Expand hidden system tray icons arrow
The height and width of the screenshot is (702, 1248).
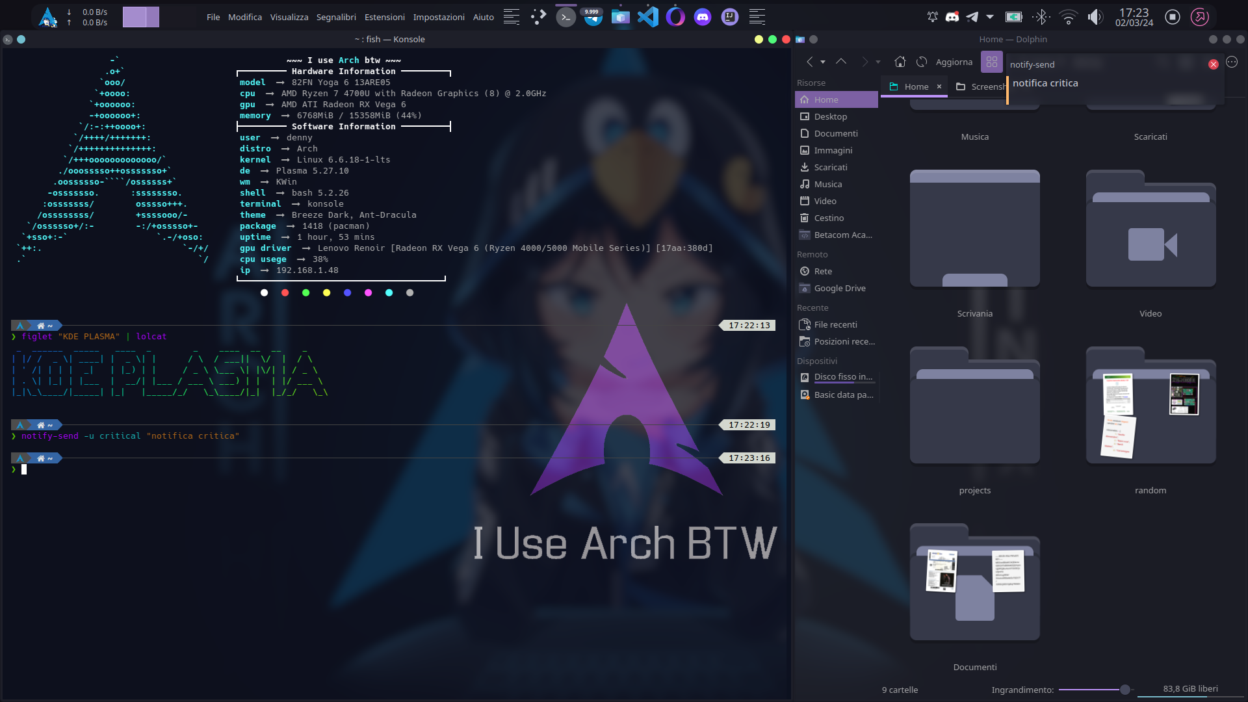[x=990, y=17]
